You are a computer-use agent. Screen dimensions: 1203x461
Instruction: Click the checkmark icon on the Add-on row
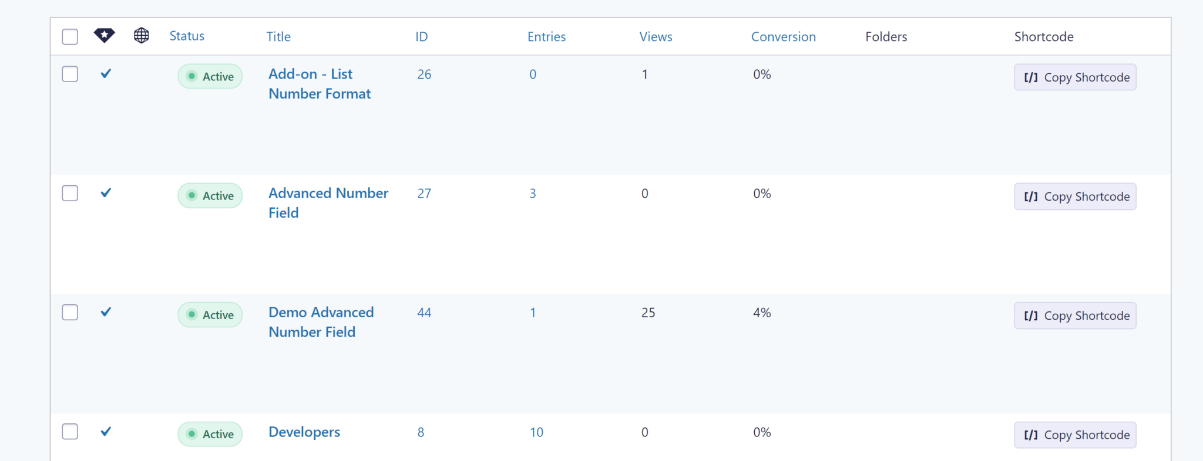pos(106,74)
